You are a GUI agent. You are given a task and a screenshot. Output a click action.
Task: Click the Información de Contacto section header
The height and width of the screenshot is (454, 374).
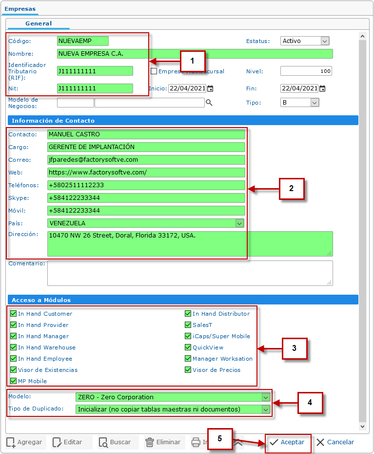pos(183,120)
